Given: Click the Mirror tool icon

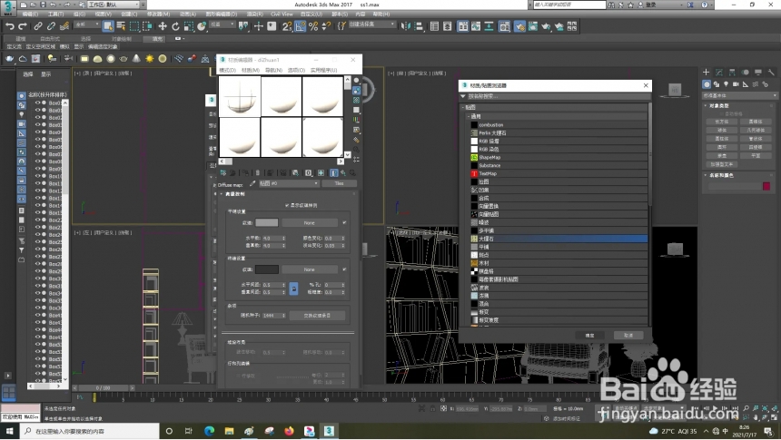Looking at the screenshot, I should click(x=405, y=26).
